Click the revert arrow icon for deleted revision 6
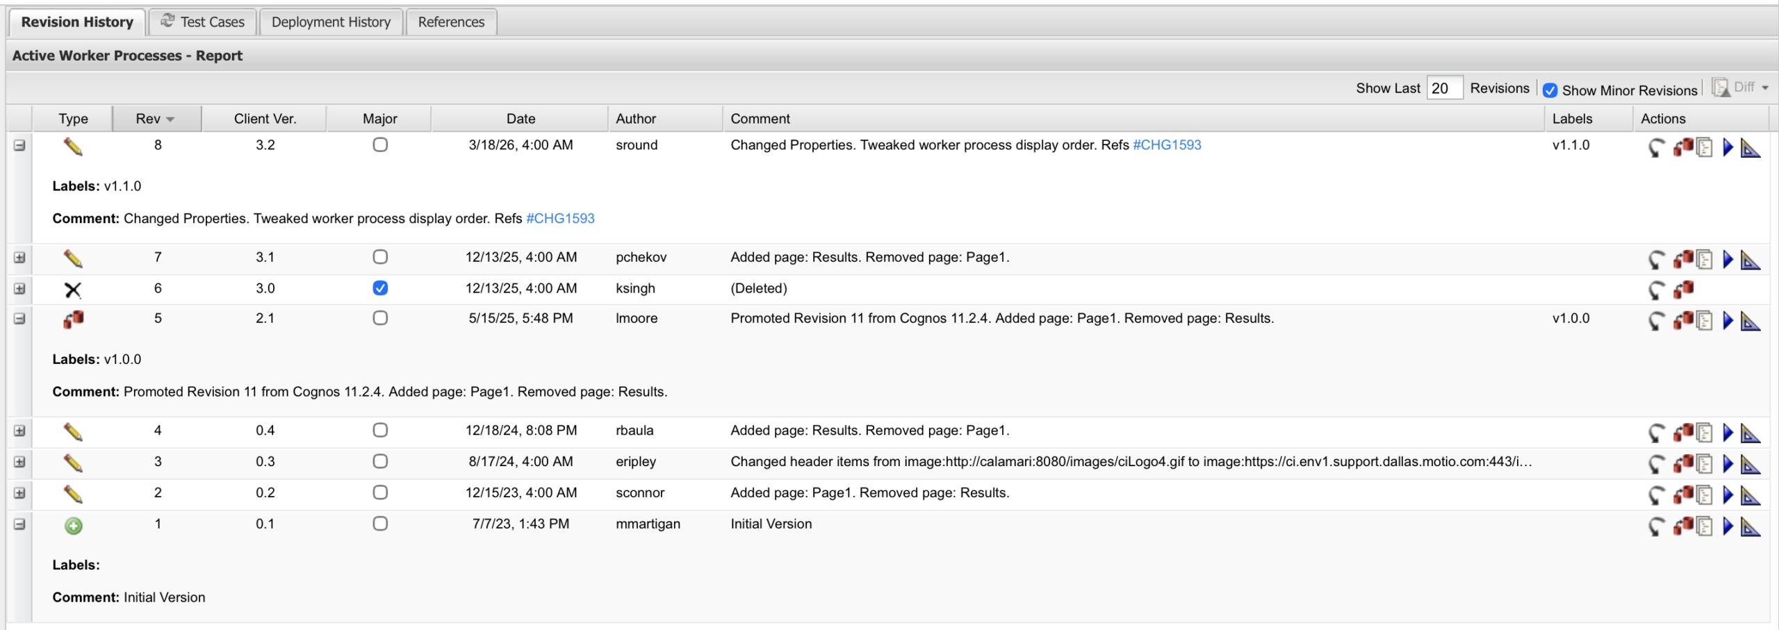This screenshot has height=630, width=1779. (x=1657, y=290)
